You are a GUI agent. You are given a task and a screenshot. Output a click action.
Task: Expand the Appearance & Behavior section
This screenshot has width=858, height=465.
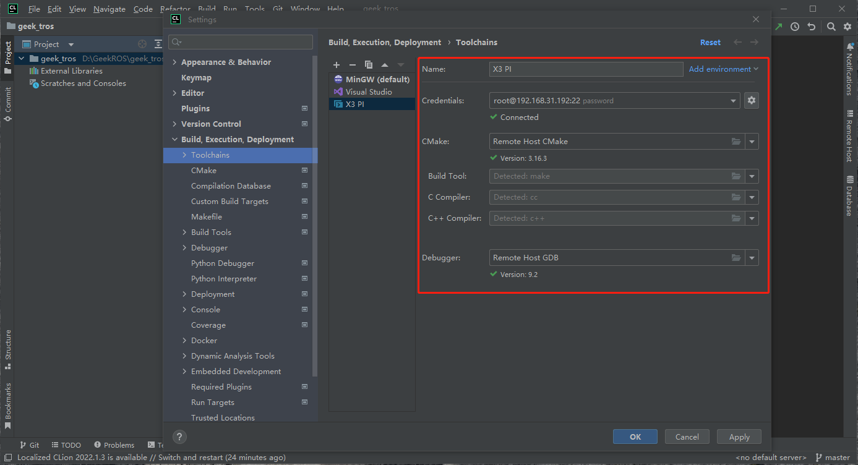tap(174, 62)
